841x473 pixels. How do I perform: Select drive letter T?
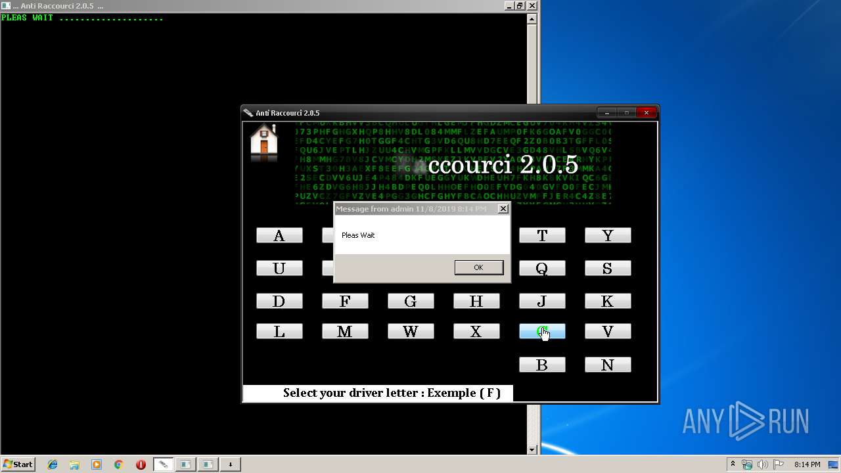[542, 236]
